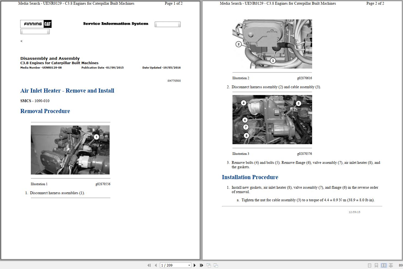Click the Disassembly and Assembly title

(50, 58)
